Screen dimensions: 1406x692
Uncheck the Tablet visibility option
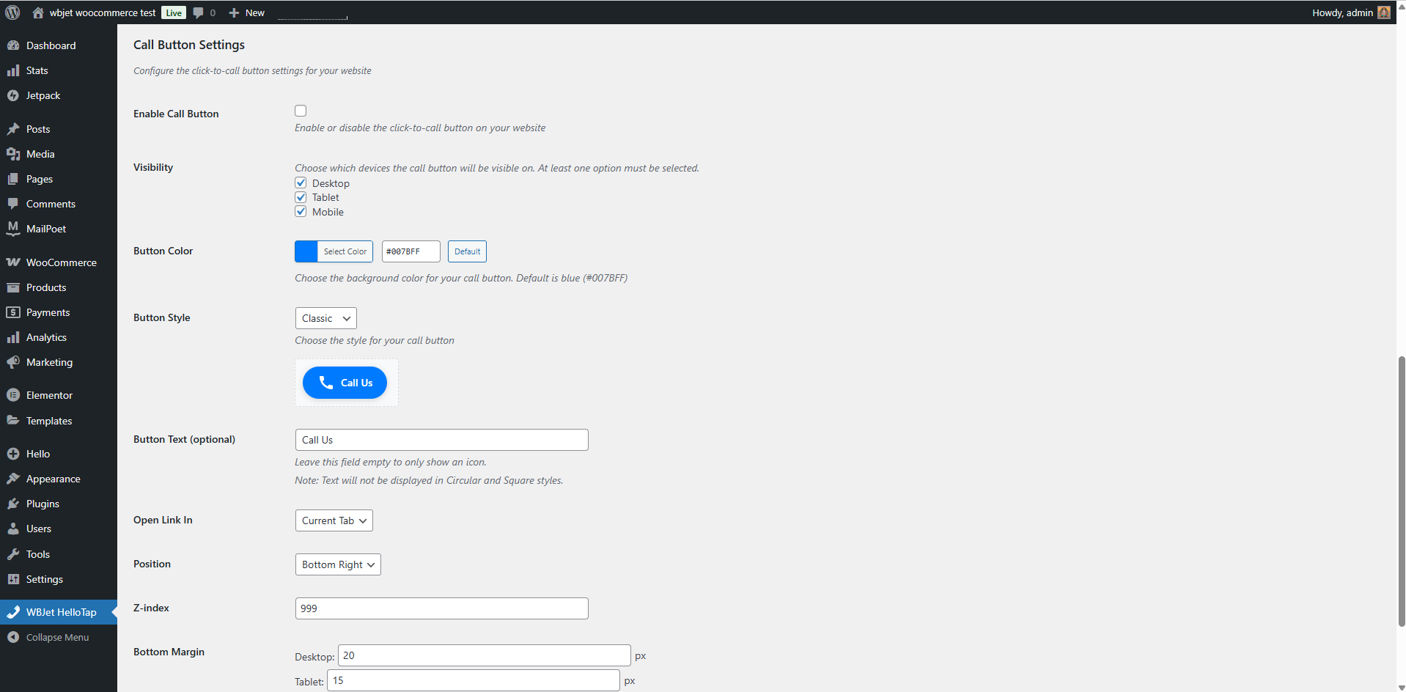coord(301,196)
